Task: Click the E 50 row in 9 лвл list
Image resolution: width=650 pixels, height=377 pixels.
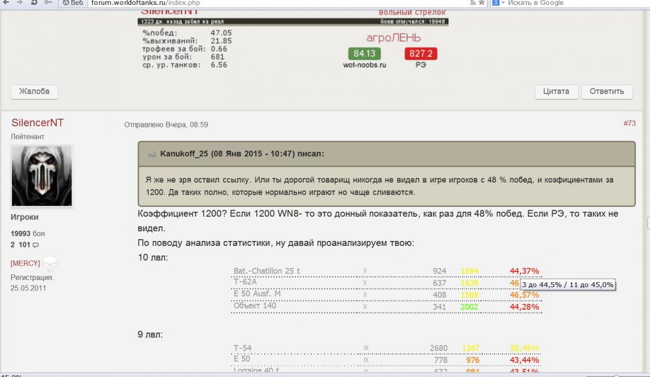Action: (x=242, y=359)
